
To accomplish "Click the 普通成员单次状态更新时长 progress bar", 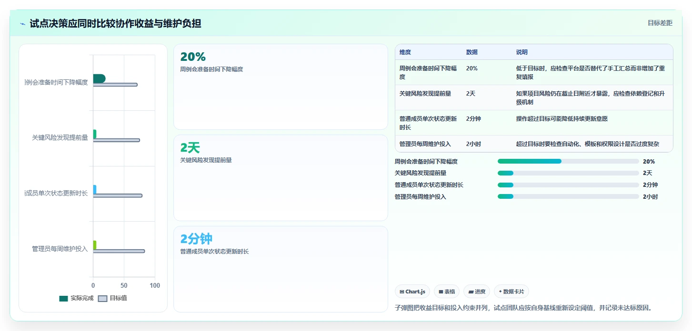I will pyautogui.click(x=568, y=185).
